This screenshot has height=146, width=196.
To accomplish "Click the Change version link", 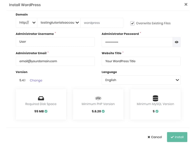I will pos(36,80).
